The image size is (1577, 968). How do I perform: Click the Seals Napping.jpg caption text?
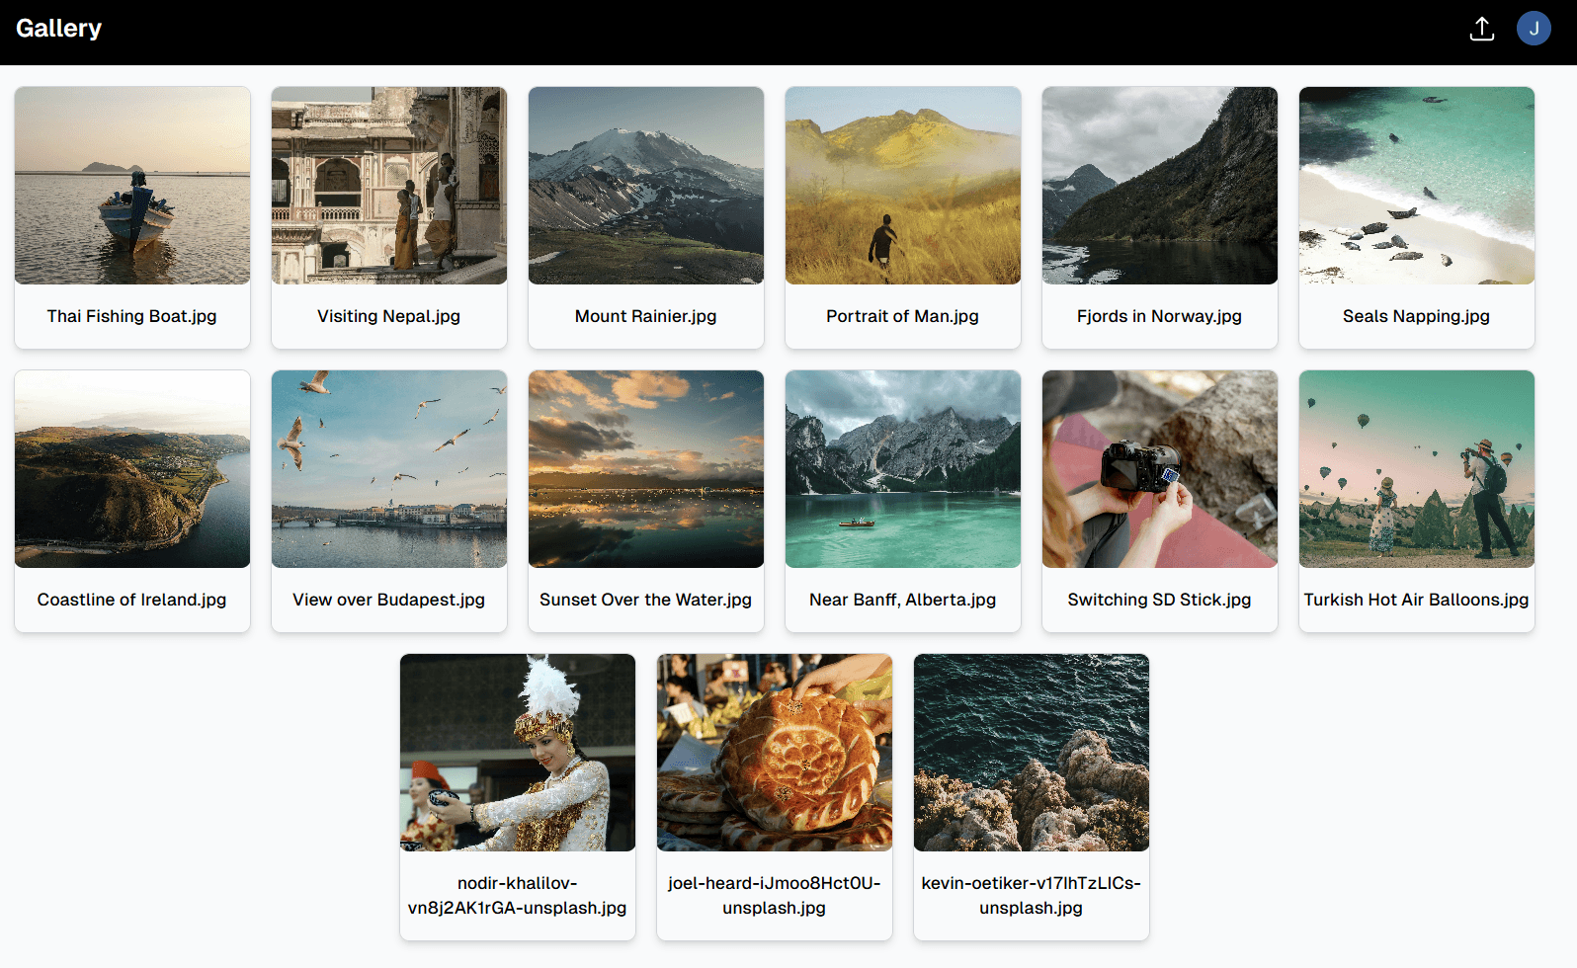coord(1417,316)
